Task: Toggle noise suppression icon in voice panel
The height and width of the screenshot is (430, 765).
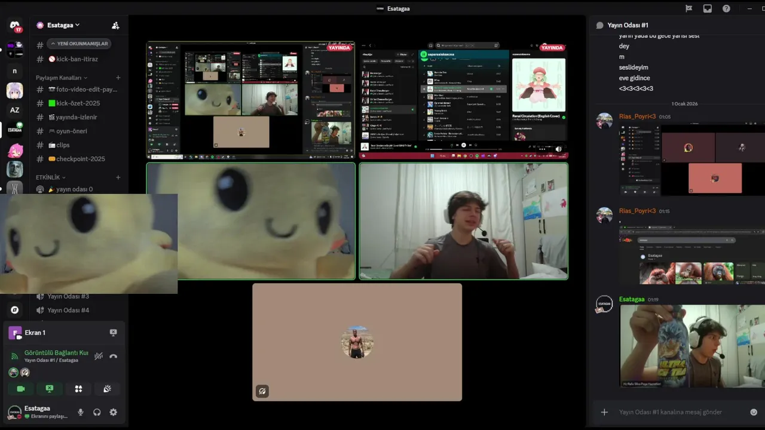Action: pyautogui.click(x=99, y=357)
